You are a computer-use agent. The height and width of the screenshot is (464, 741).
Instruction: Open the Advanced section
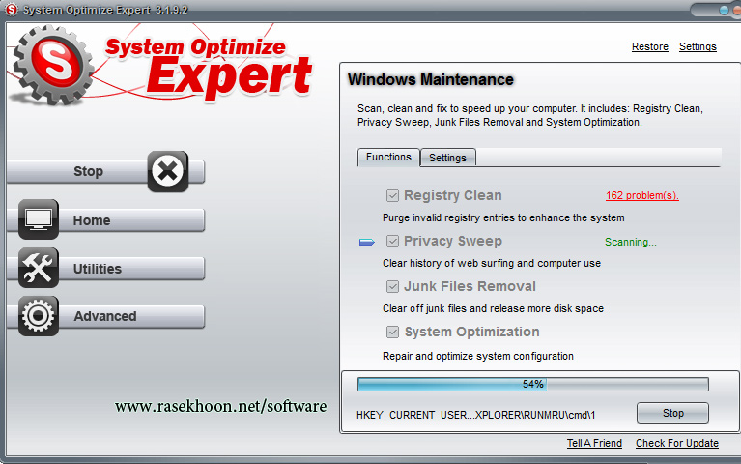pyautogui.click(x=111, y=316)
